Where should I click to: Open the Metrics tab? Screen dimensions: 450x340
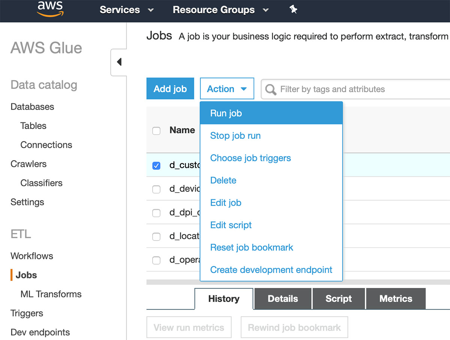click(x=396, y=299)
